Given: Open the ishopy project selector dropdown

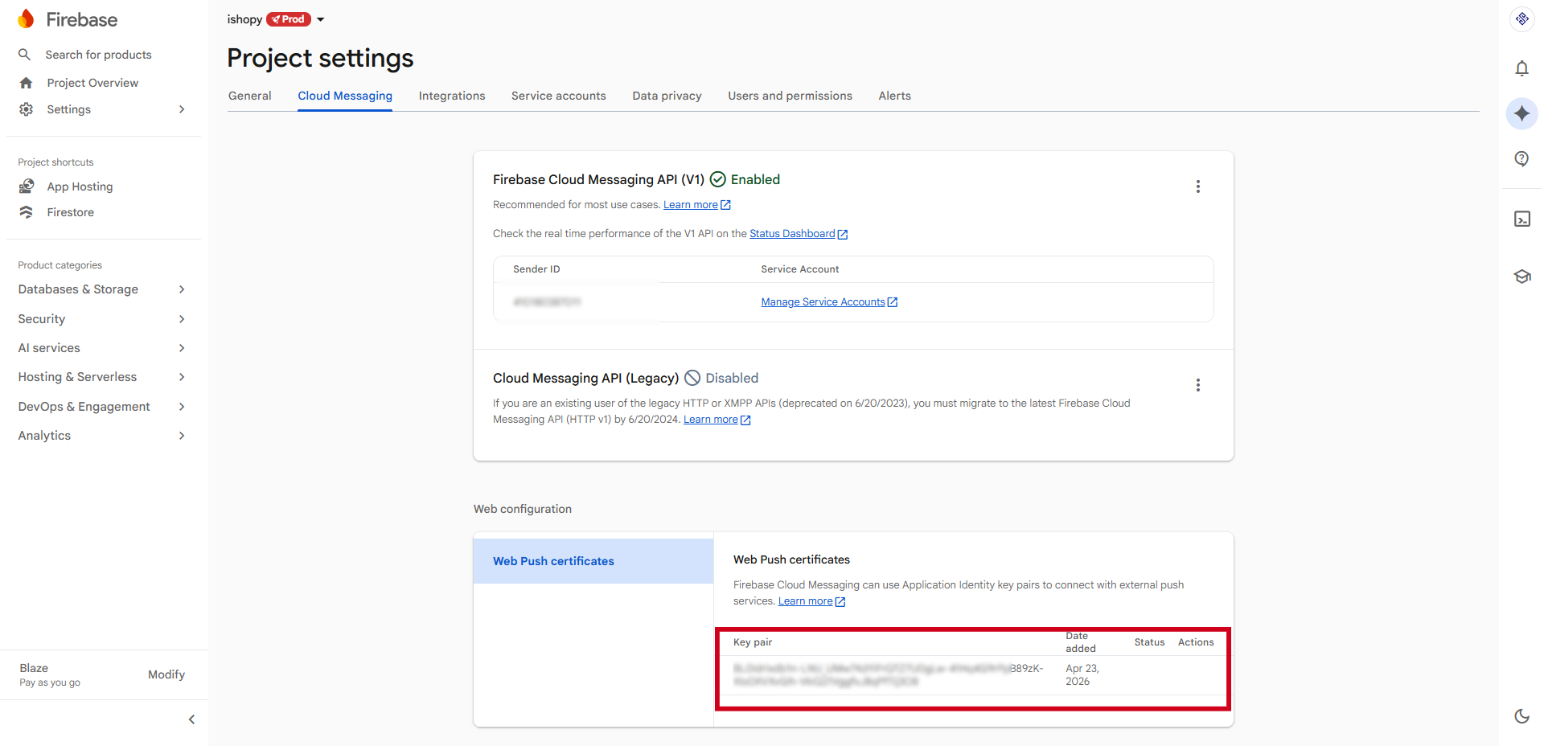Looking at the screenshot, I should point(320,19).
